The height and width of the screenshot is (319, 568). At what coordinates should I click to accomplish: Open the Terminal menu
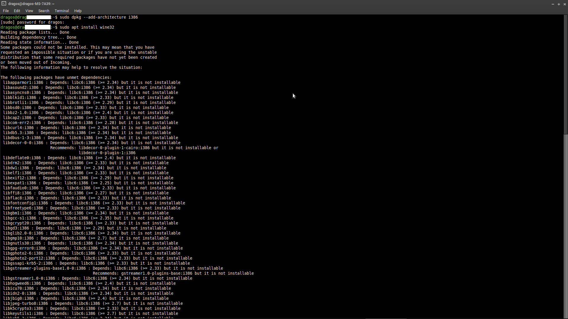(62, 11)
